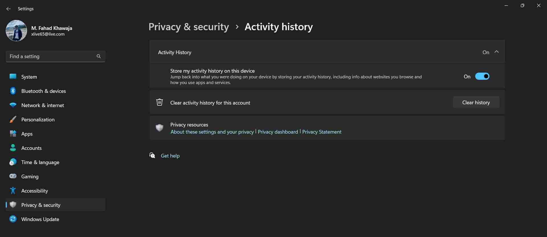Click the search magnifier icon

point(99,56)
